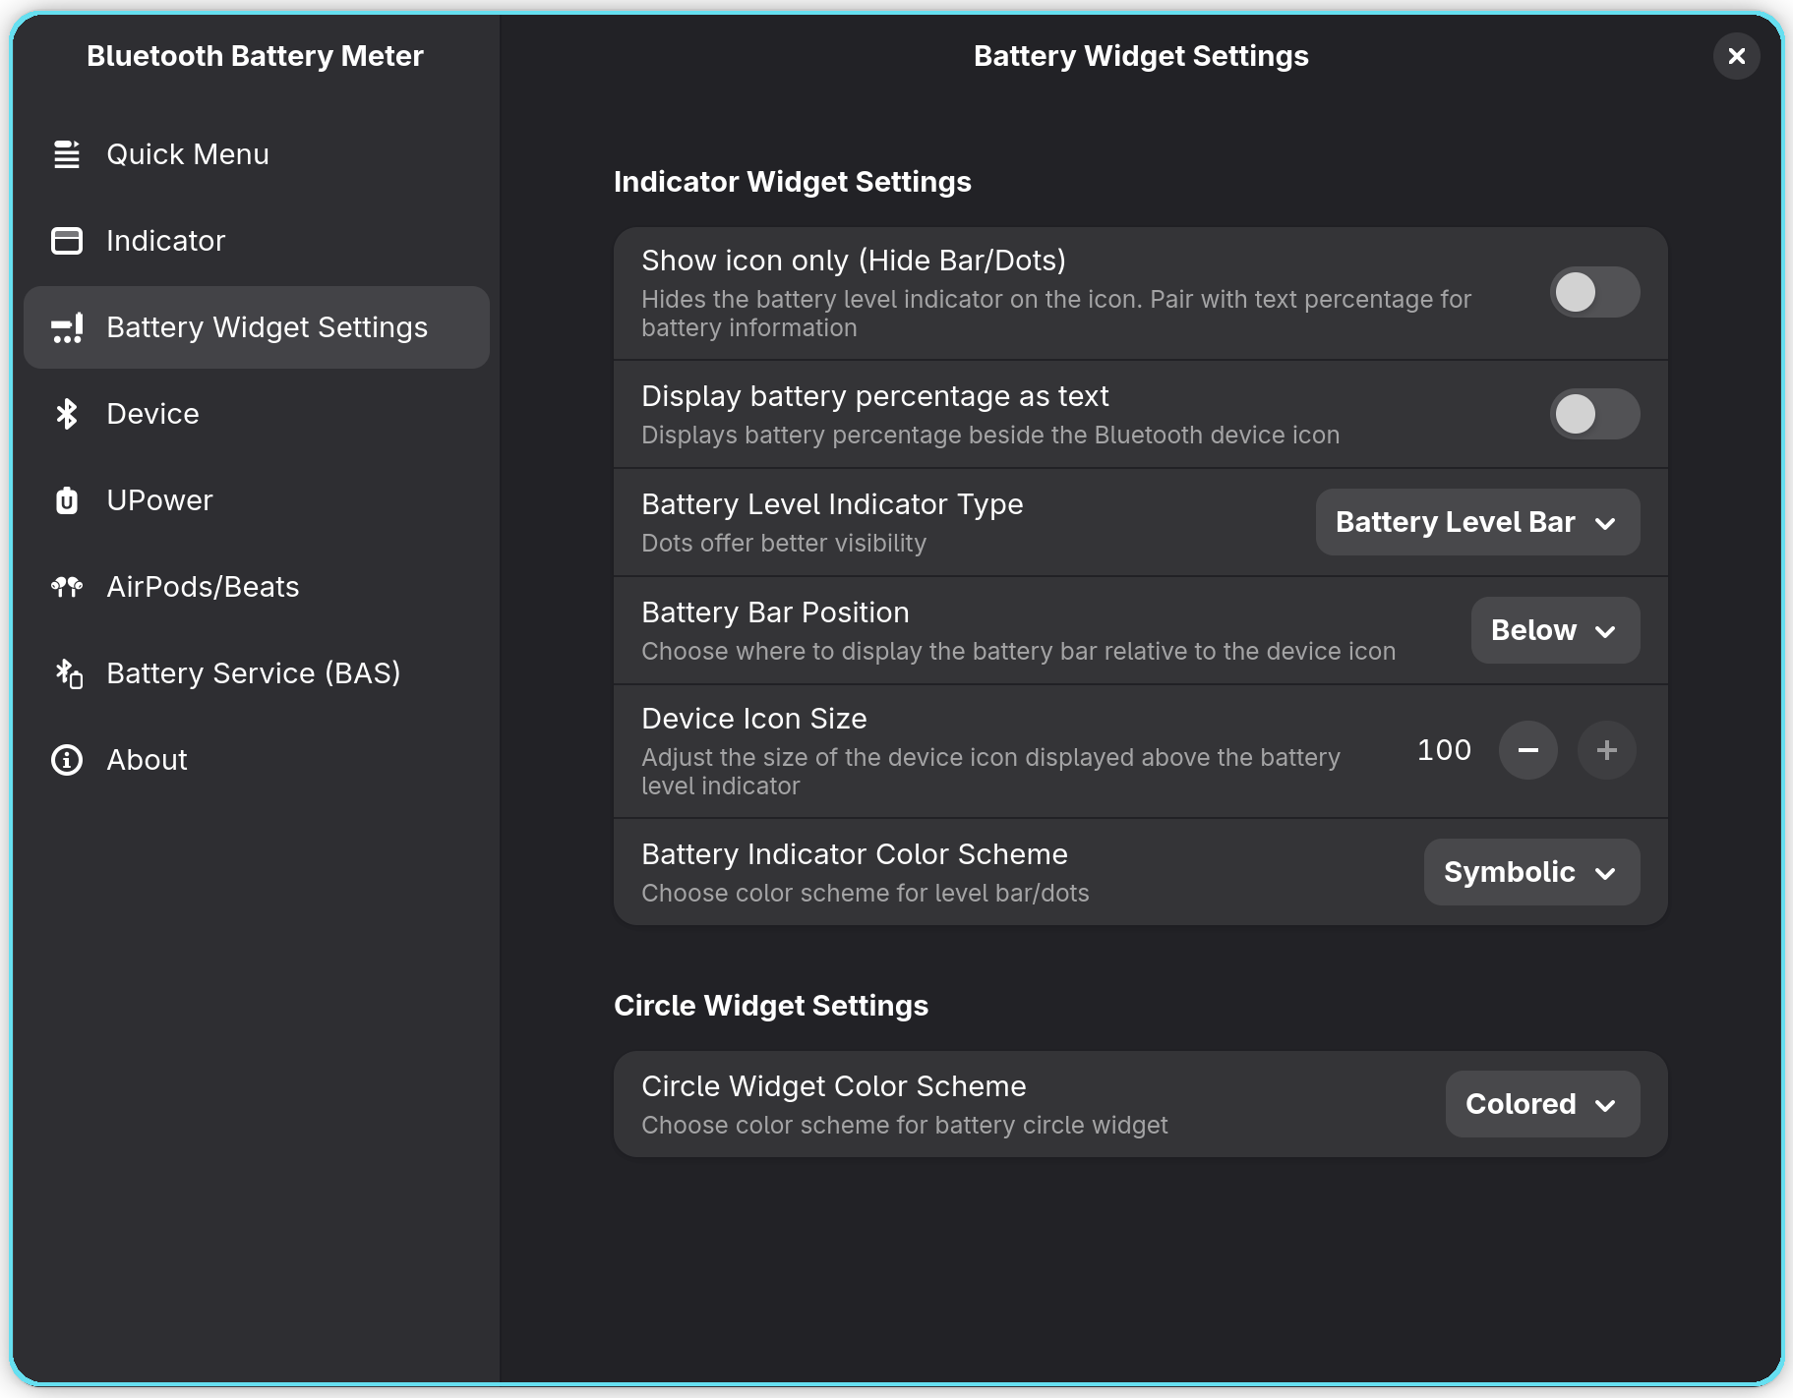This screenshot has height=1398, width=1793.
Task: Click the Battery Widget Settings sidebar icon
Action: point(67,327)
